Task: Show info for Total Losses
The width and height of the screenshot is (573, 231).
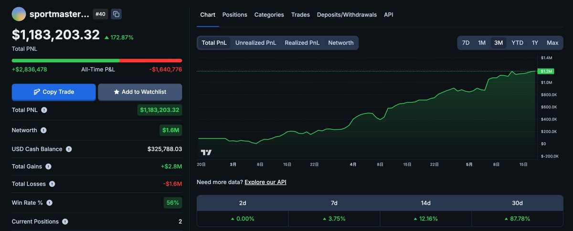Action: 52,184
